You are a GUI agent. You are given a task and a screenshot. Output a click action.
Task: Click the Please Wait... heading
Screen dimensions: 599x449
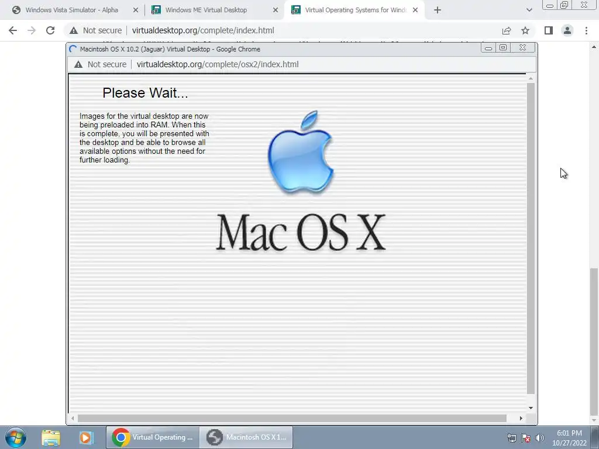coord(145,93)
